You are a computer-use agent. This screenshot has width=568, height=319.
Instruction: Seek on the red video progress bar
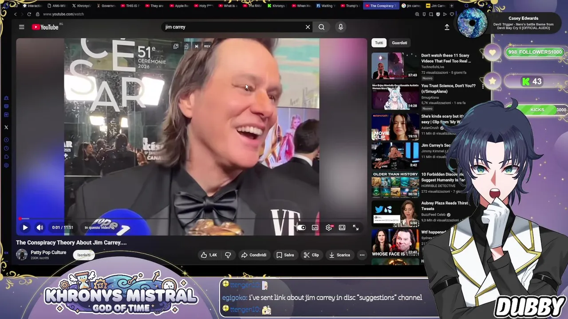click(192, 219)
